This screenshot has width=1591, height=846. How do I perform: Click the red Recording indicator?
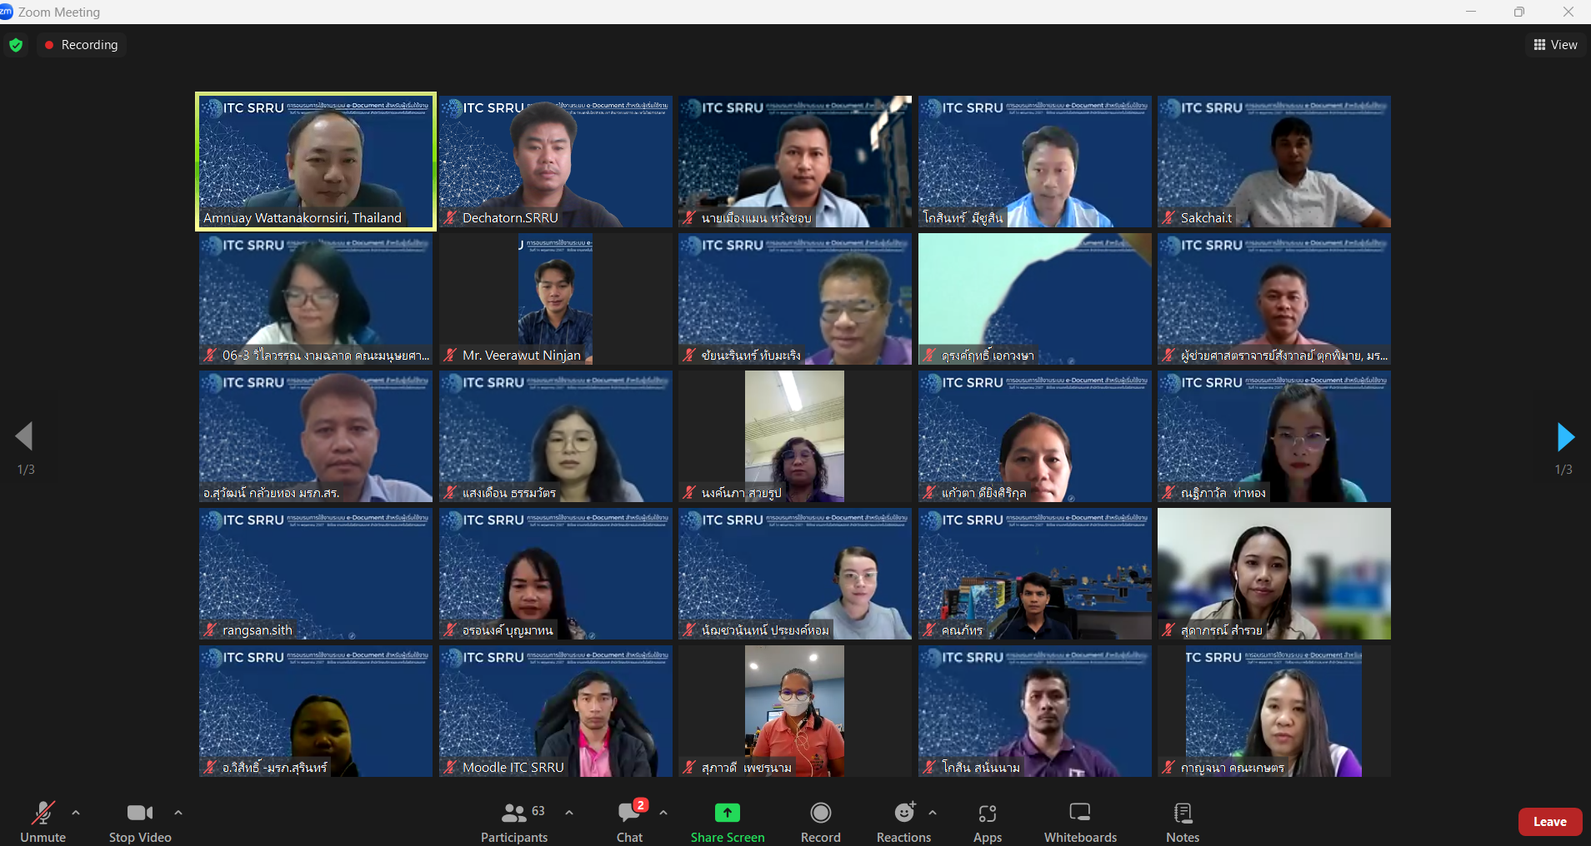[x=82, y=45]
